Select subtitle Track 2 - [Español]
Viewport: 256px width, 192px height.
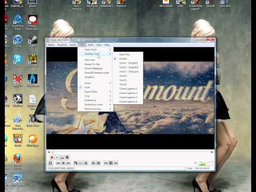pos(128,67)
